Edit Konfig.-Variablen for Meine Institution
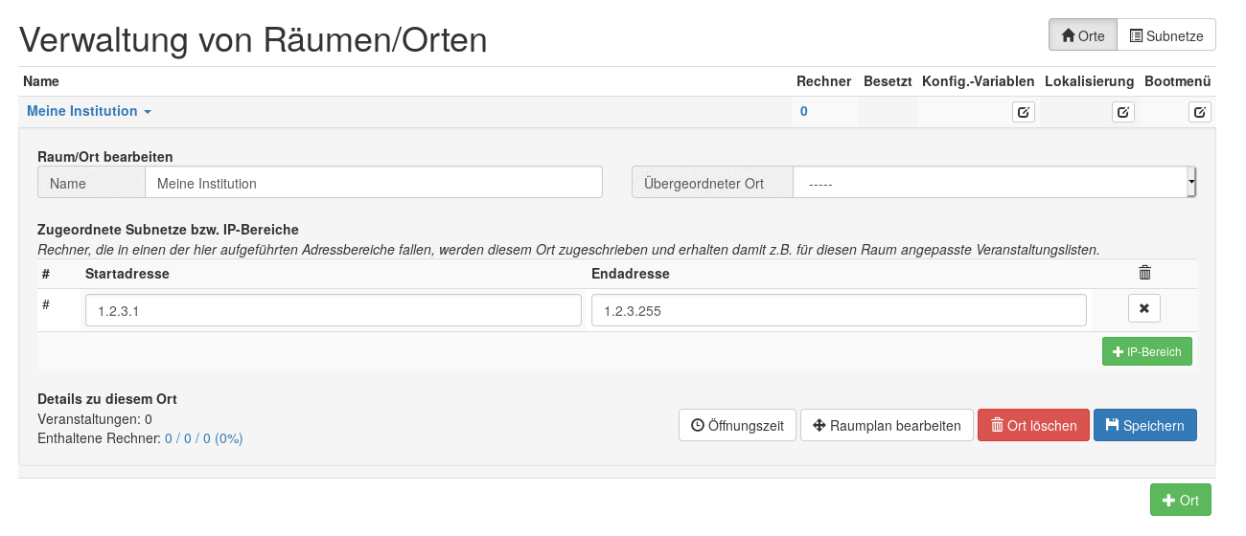The image size is (1246, 536). point(1024,112)
